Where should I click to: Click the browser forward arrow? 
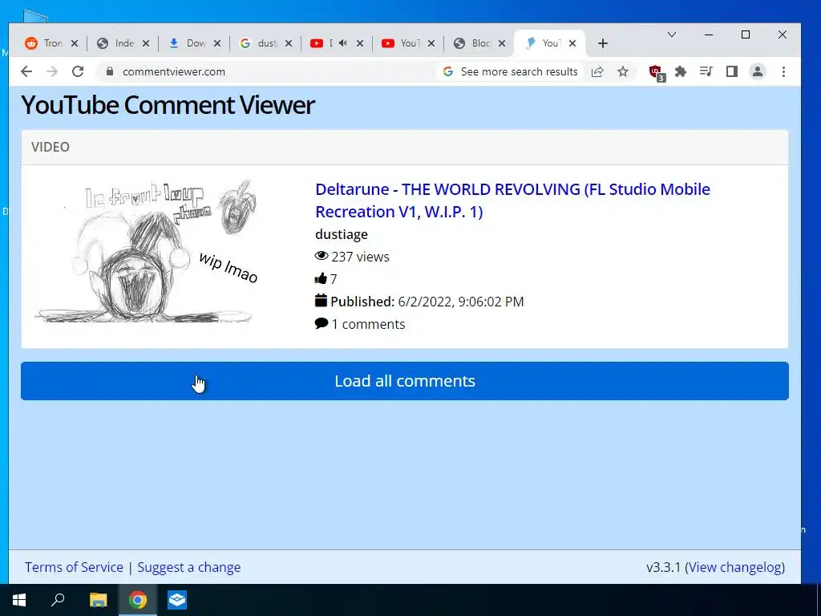pos(52,71)
